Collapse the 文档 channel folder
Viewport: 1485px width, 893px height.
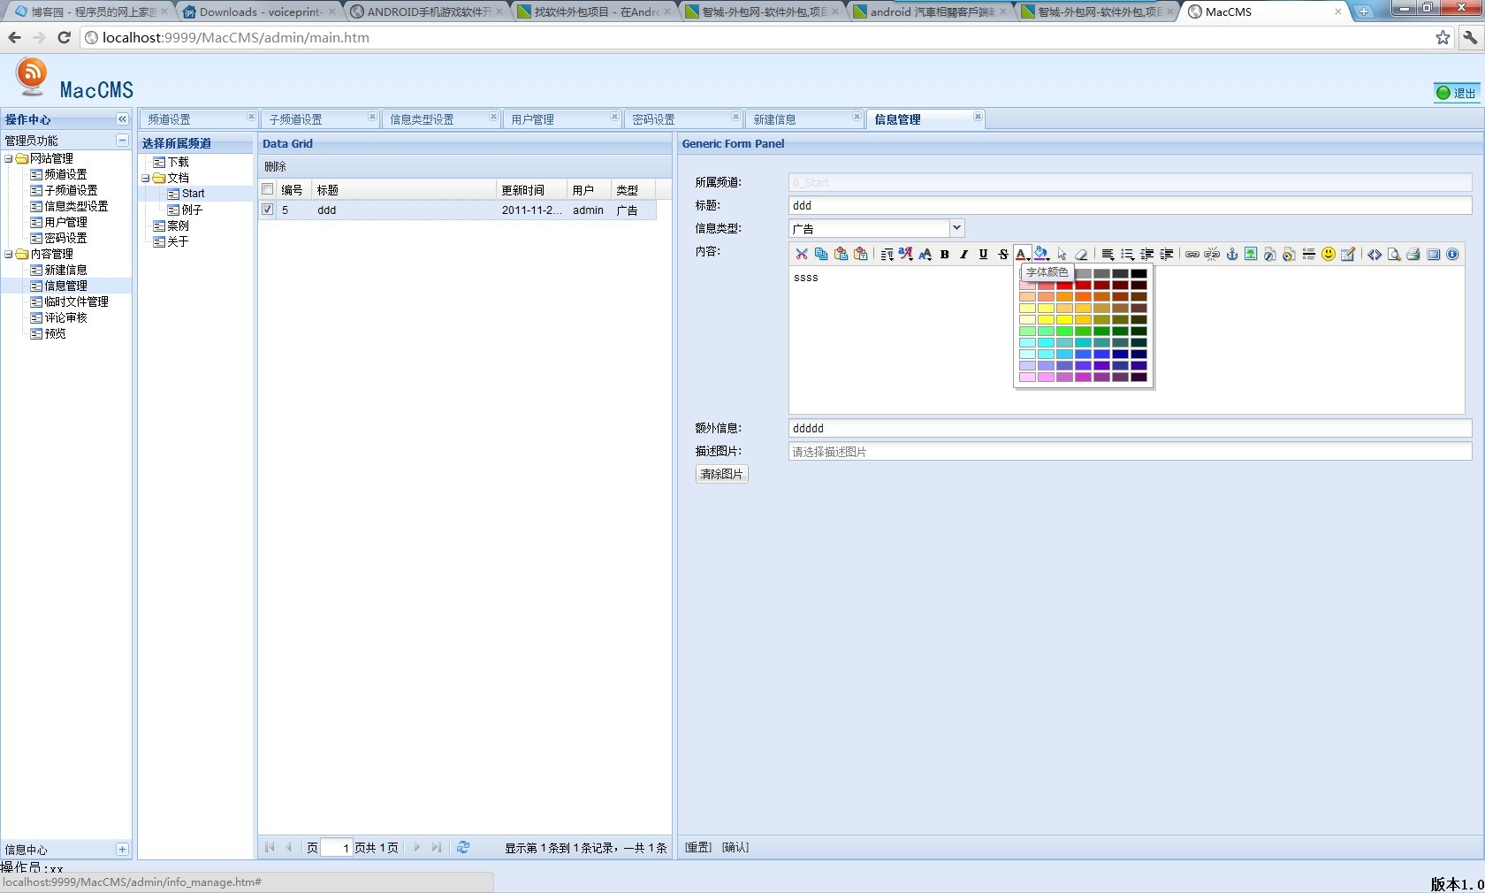tap(146, 178)
